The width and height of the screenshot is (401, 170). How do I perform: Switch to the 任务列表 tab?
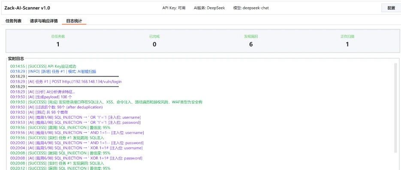[x=14, y=21]
